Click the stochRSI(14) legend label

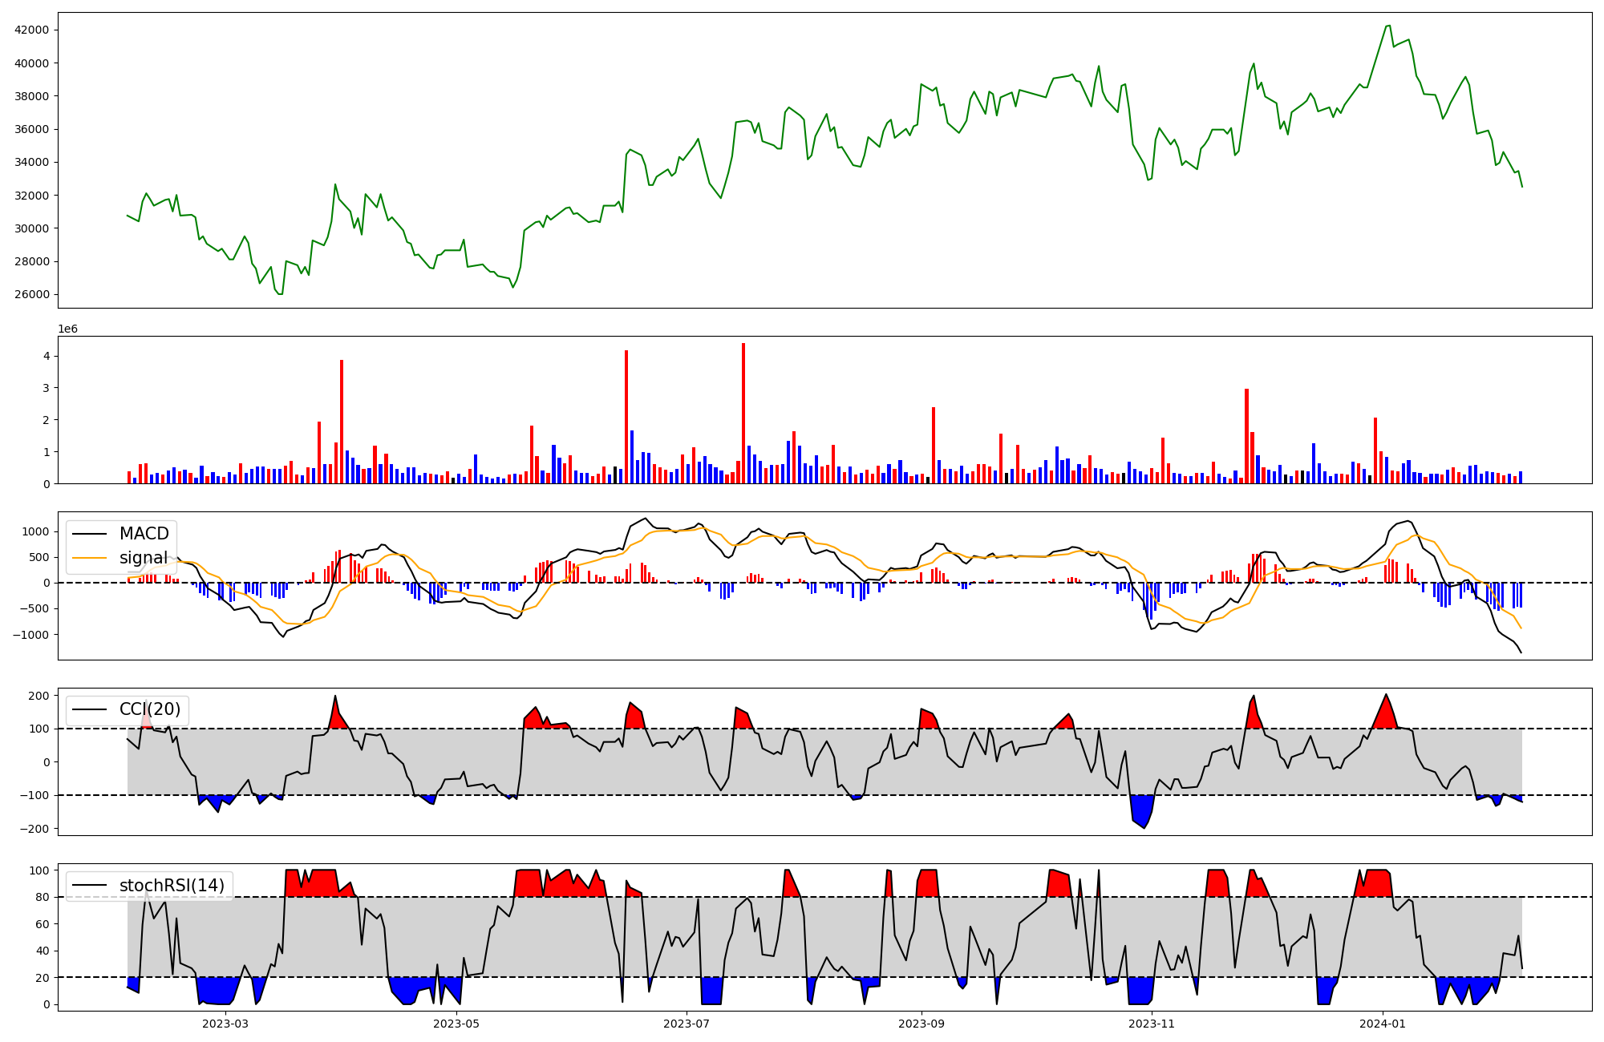pos(172,886)
